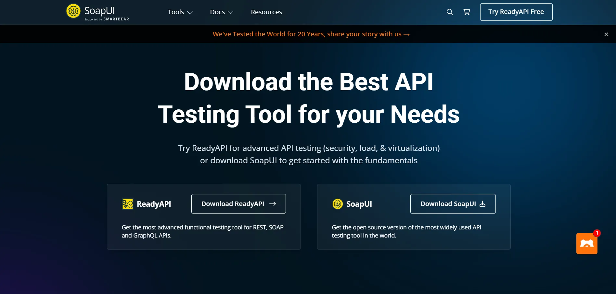Click the Download the Best API heading

(309, 98)
